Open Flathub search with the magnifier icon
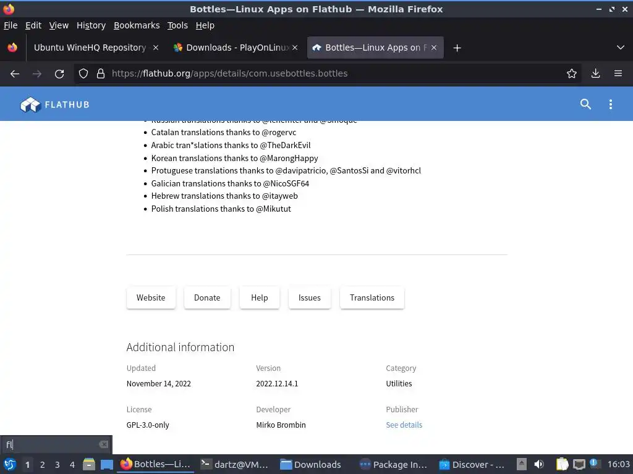Screen dimensions: 633x474 [x=585, y=104]
